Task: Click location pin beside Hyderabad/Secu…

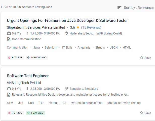Action: coord(67,33)
